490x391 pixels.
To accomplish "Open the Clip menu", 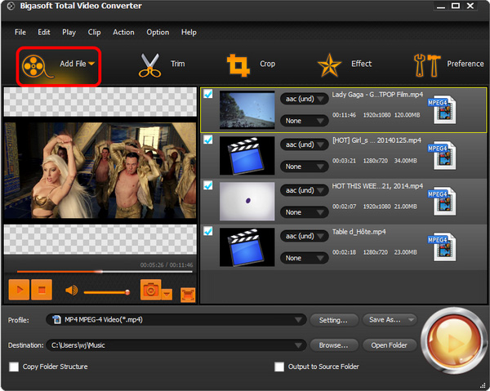I will 94,32.
